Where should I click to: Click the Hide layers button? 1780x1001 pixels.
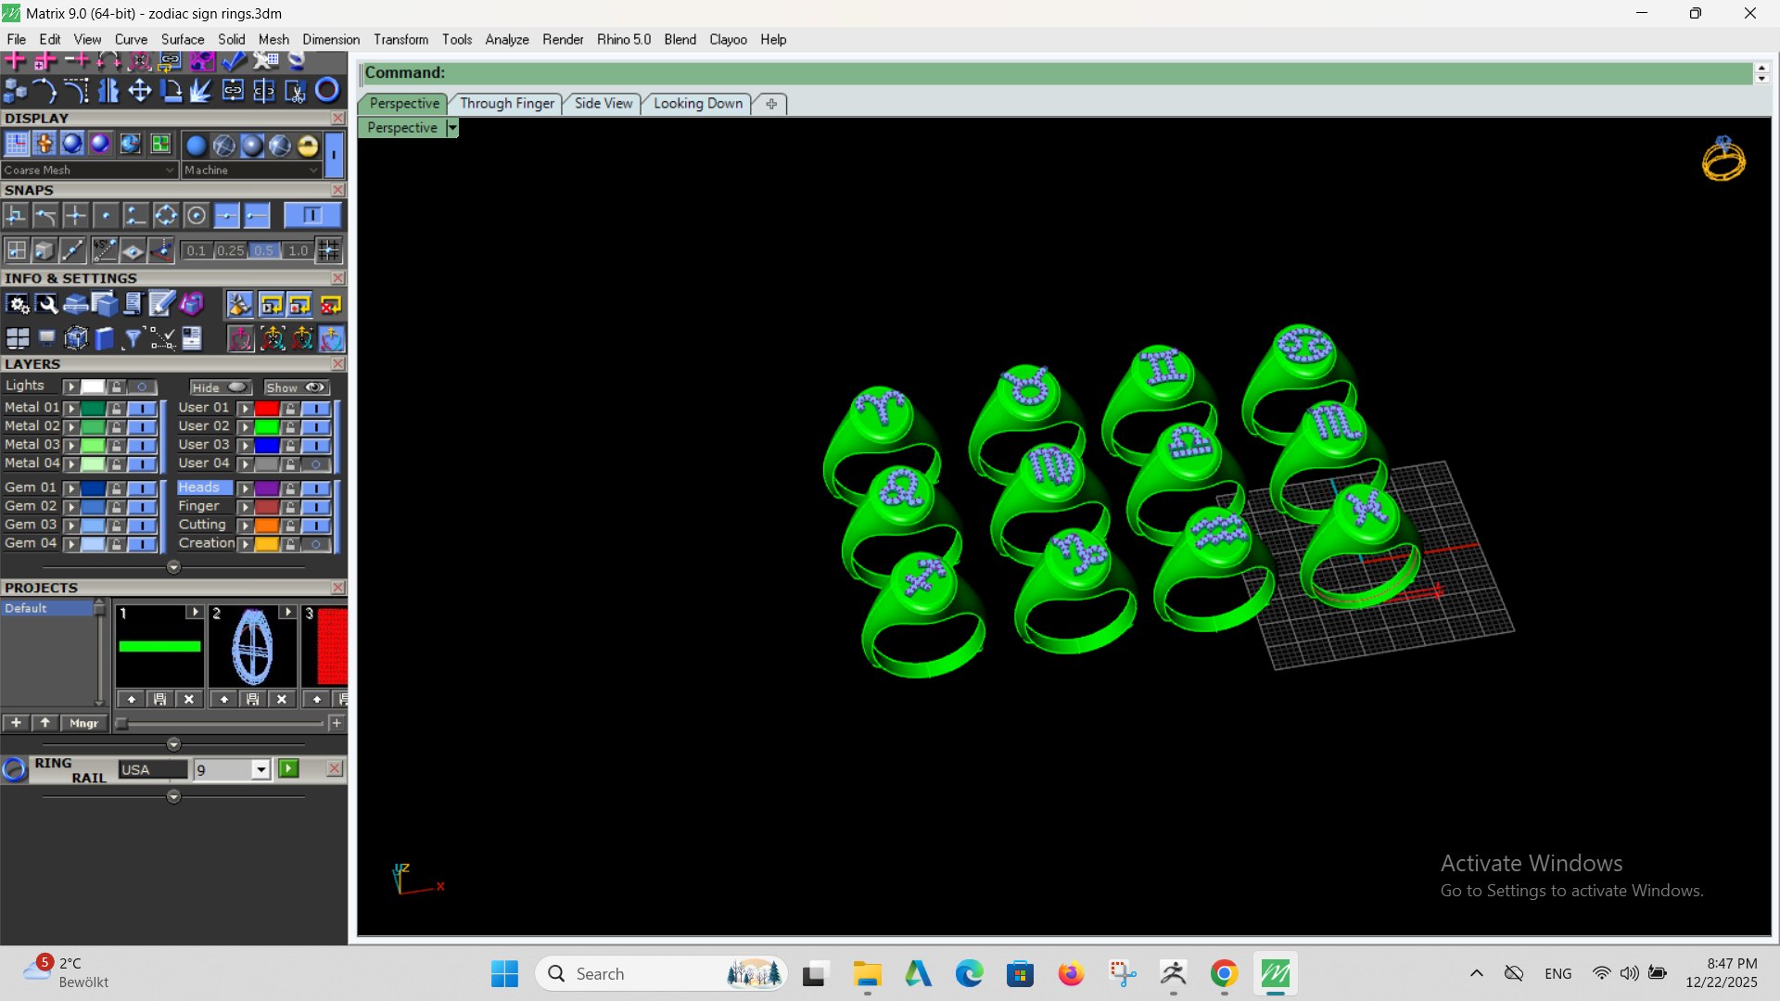(x=221, y=387)
